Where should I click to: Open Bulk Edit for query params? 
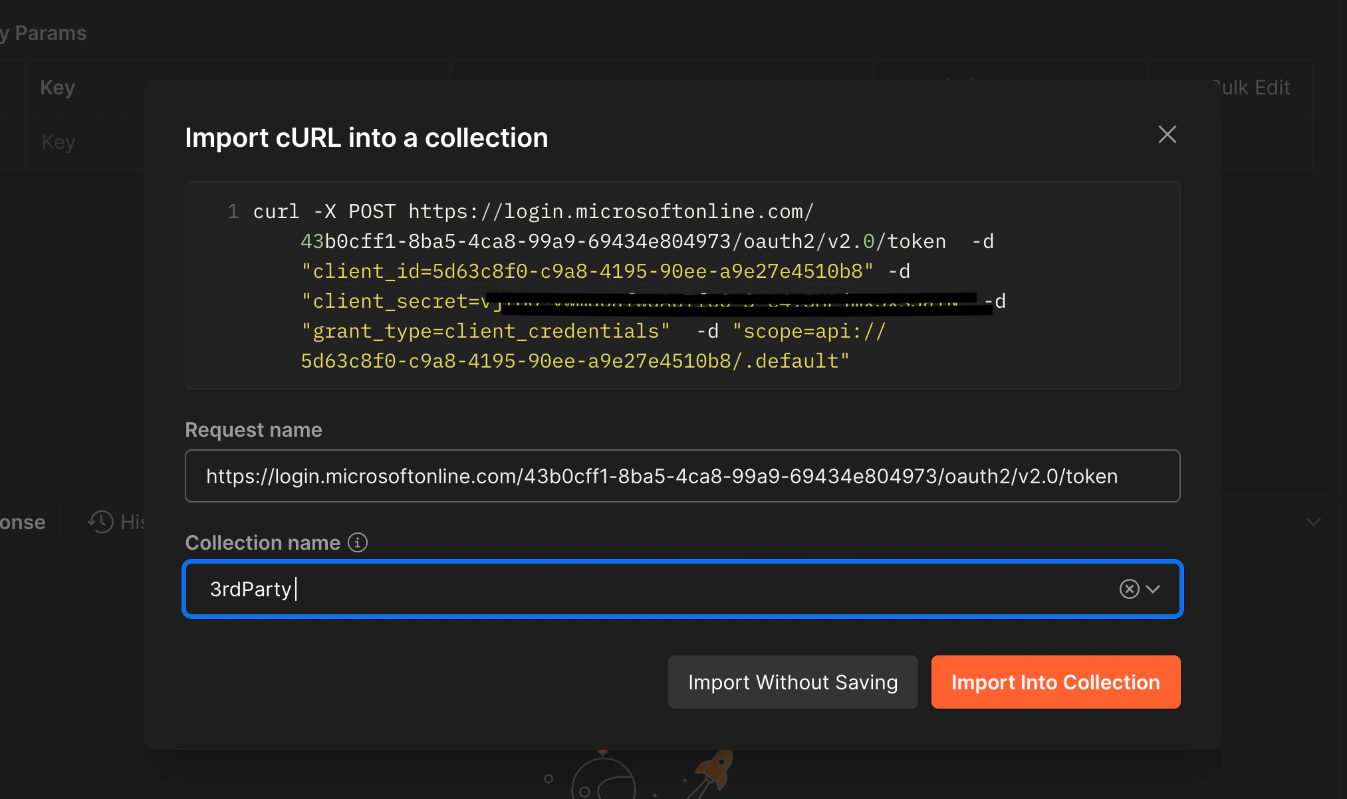point(1251,87)
